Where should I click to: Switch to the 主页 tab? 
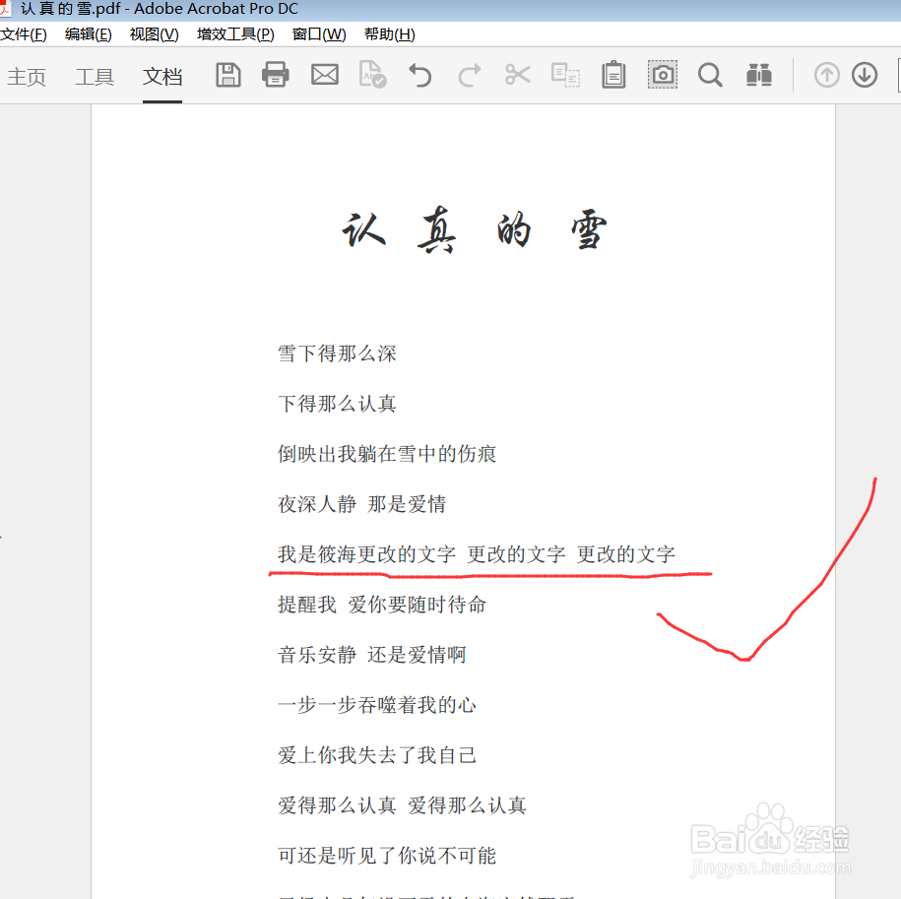coord(27,77)
